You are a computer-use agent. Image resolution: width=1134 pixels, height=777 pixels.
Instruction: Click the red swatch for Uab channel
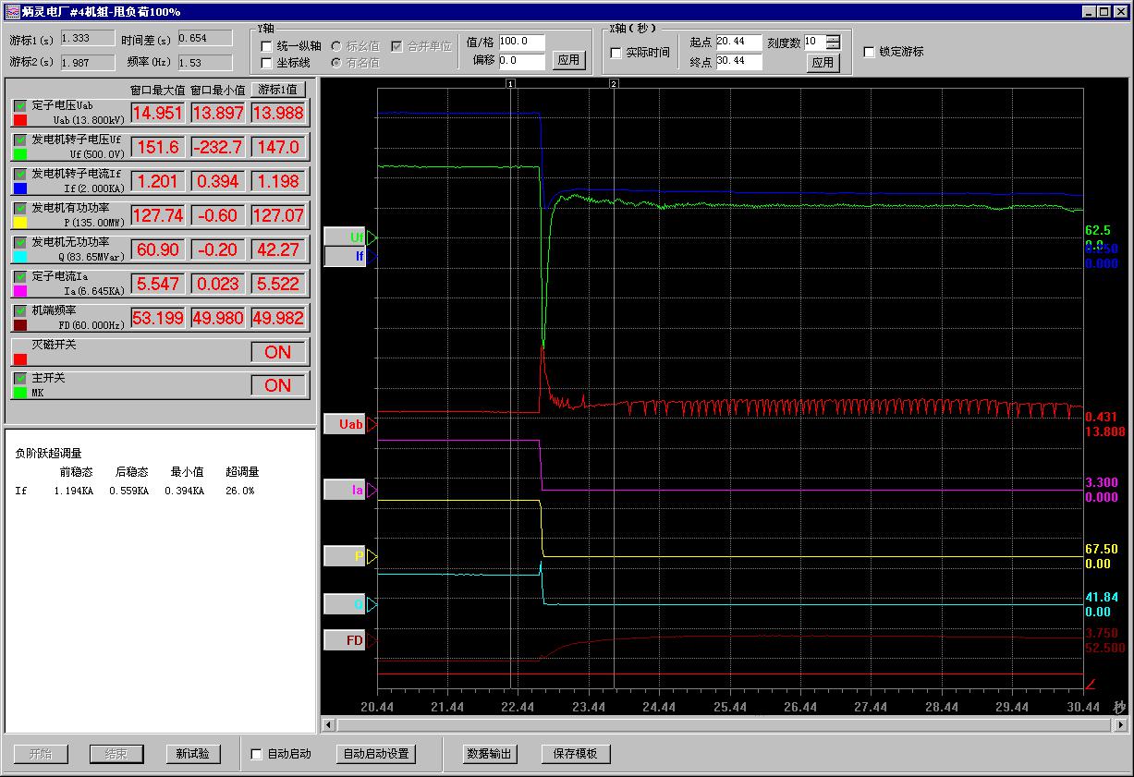pos(20,120)
